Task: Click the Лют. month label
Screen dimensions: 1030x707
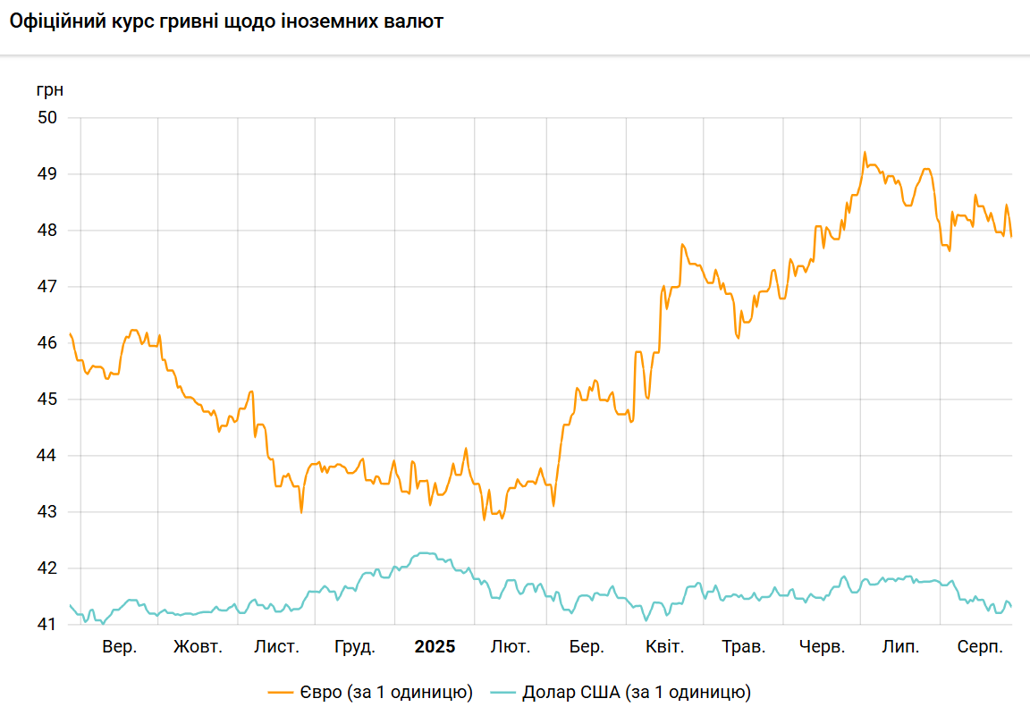Action: coord(510,647)
